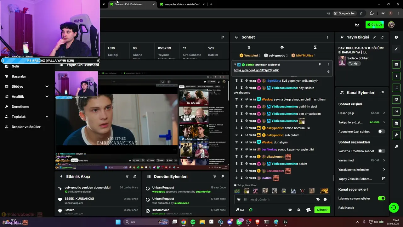This screenshot has height=227, width=403.
Task: Click the taskbar Ara search box
Action: coord(146,222)
